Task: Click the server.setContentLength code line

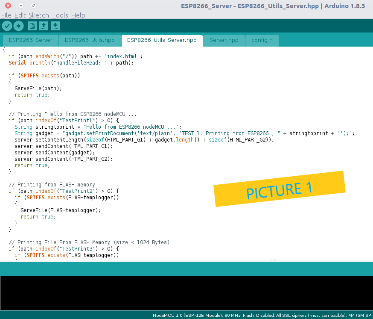Action: [x=144, y=140]
